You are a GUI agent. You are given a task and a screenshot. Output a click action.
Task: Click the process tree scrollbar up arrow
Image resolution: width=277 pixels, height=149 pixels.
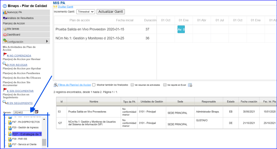click(x=44, y=119)
